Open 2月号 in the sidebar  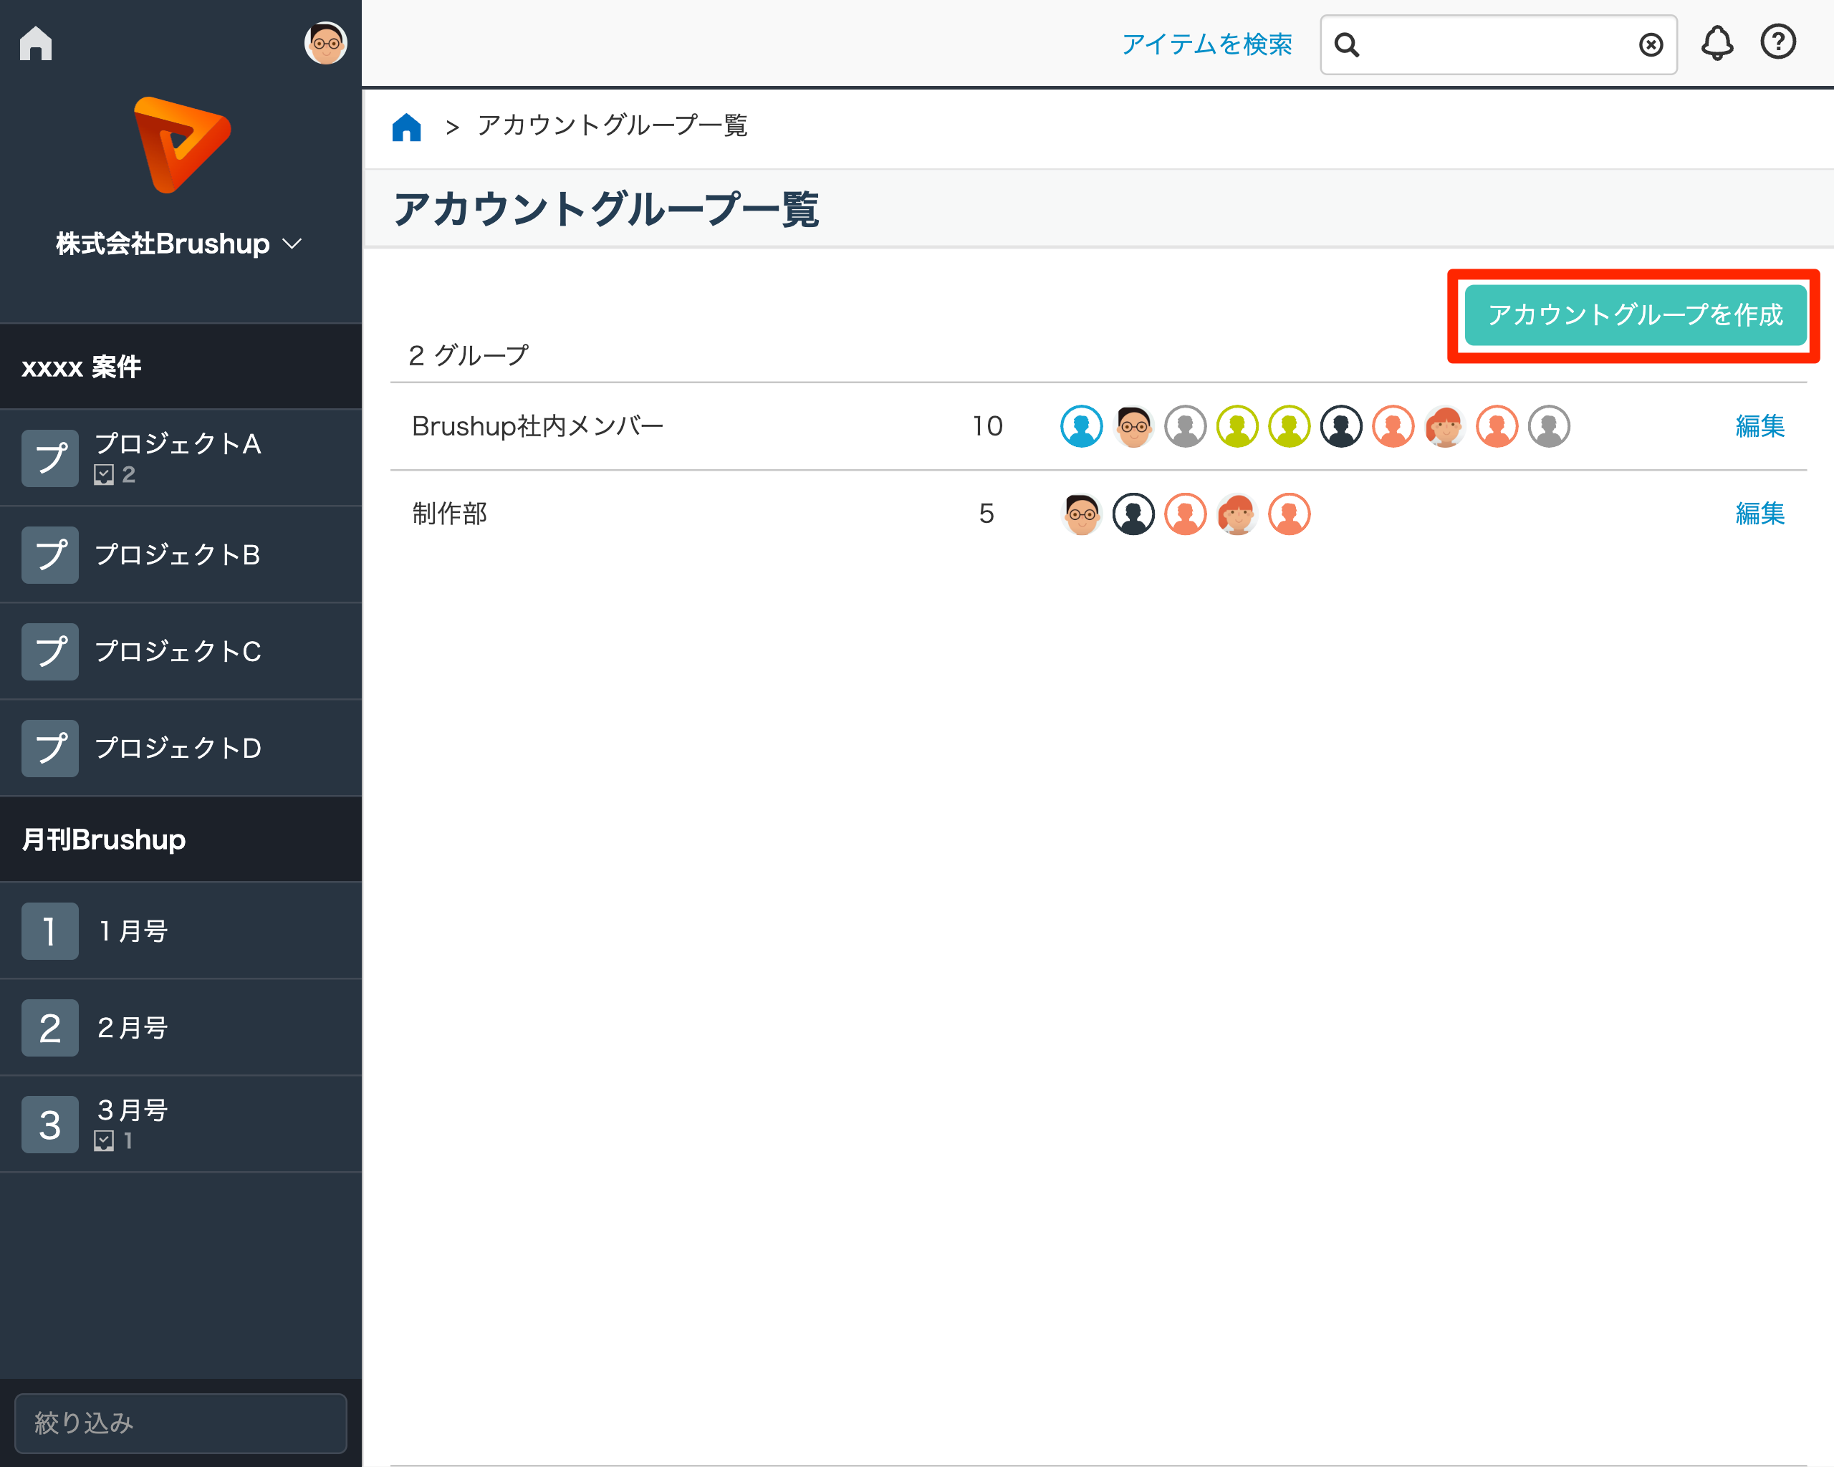(181, 1027)
